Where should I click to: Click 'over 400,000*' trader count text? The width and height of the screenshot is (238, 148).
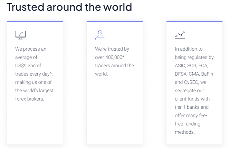pos(110,57)
